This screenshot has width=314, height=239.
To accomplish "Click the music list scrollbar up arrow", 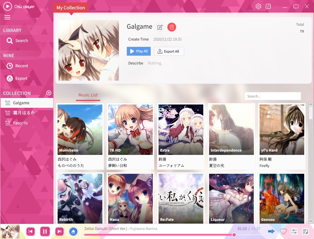I will pos(311,104).
